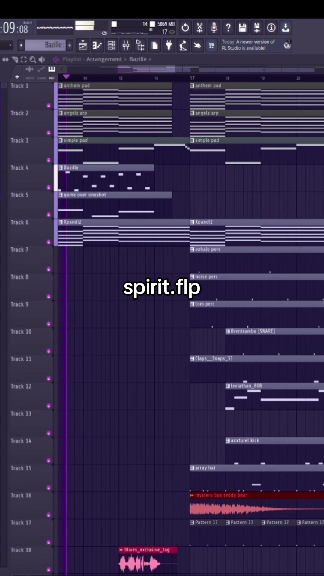Select the Brentrambo [SNARE] clip title
Viewport: 324px width, 576px height.
click(253, 331)
